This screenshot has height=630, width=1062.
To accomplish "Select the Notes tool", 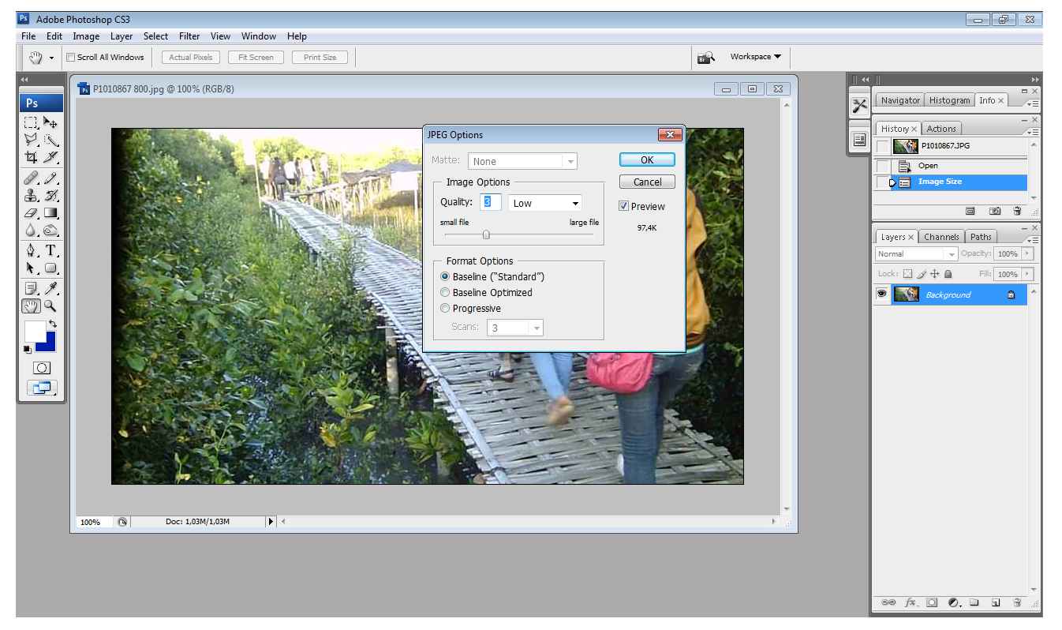I will tap(31, 288).
